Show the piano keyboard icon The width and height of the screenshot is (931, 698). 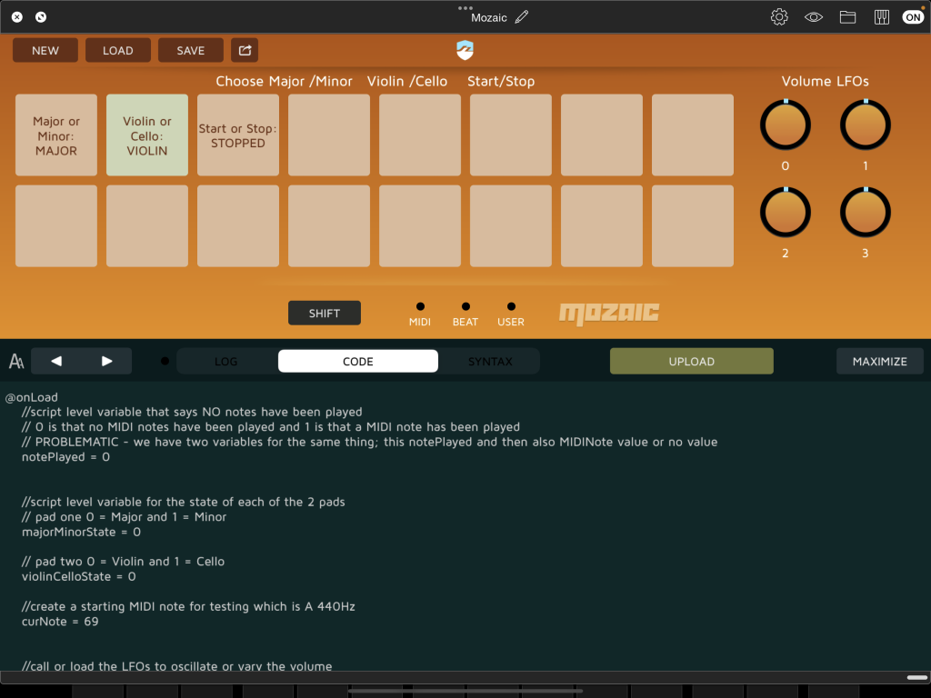click(882, 17)
